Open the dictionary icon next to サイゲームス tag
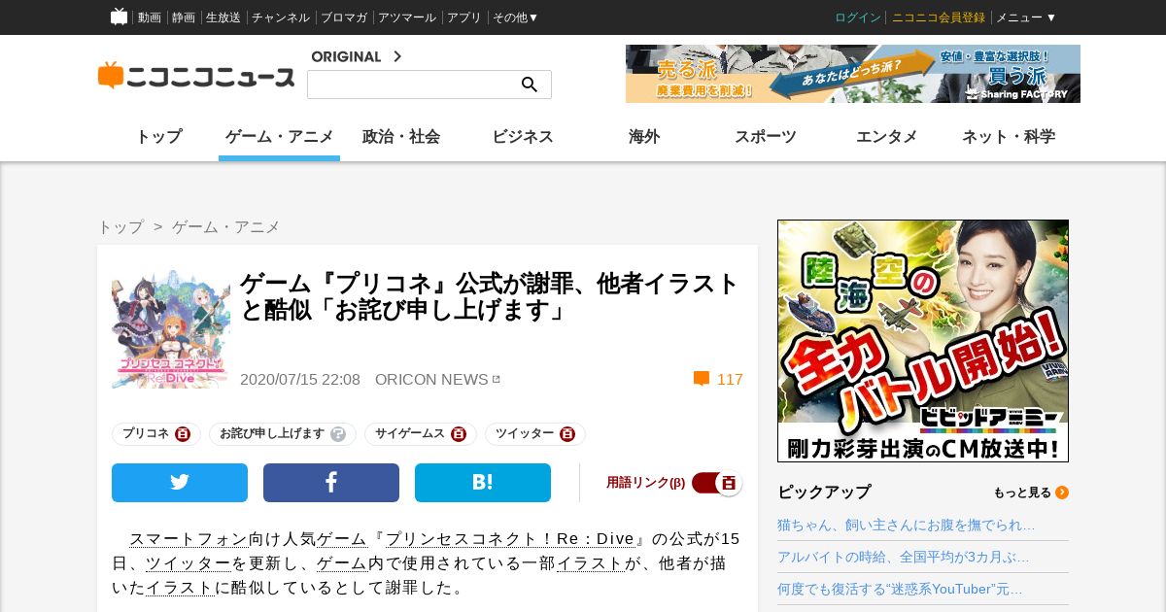The height and width of the screenshot is (612, 1166). point(459,434)
